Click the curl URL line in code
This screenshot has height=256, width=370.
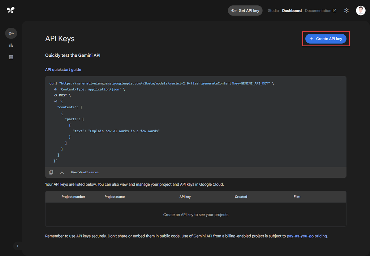[x=162, y=83]
